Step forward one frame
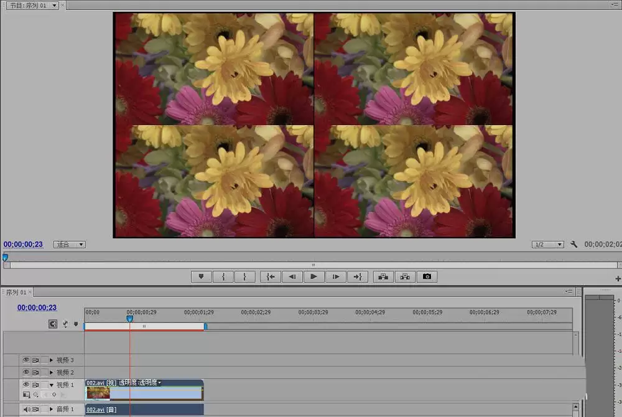This screenshot has height=417, width=622. coord(336,276)
